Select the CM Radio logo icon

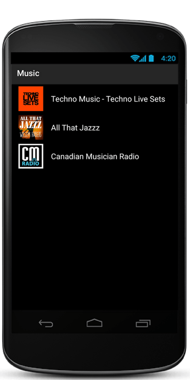[31, 156]
